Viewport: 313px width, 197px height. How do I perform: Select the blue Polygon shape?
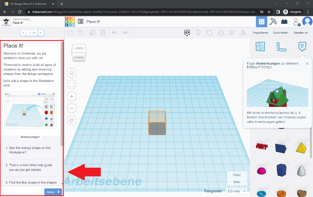coord(281,170)
